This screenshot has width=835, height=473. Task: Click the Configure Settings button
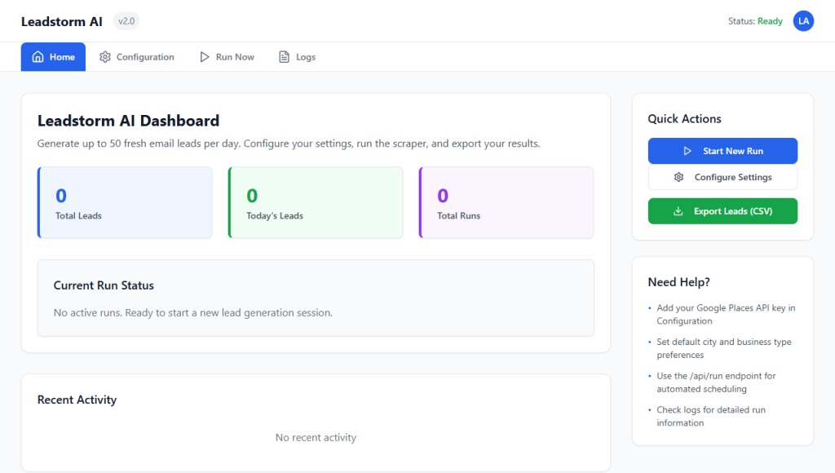pos(722,177)
